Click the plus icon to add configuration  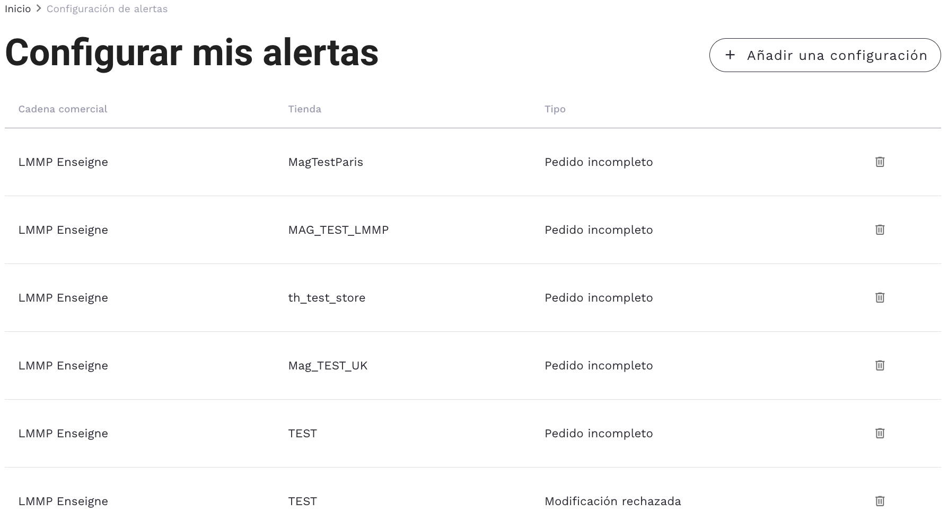(730, 55)
